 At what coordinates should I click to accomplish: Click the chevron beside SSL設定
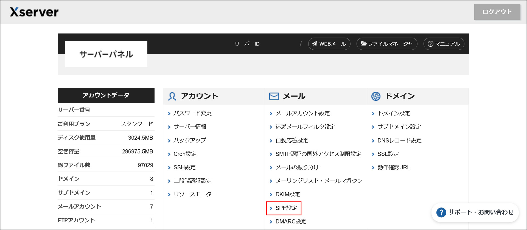click(x=373, y=154)
